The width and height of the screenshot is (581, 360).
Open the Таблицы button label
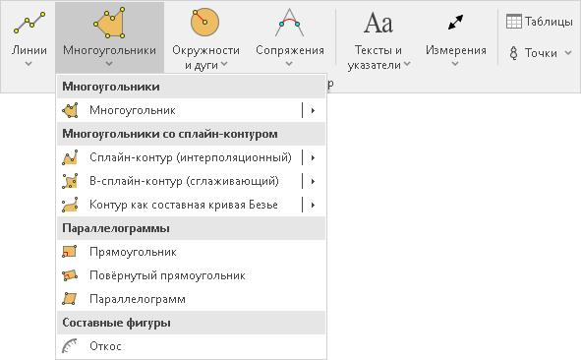549,22
